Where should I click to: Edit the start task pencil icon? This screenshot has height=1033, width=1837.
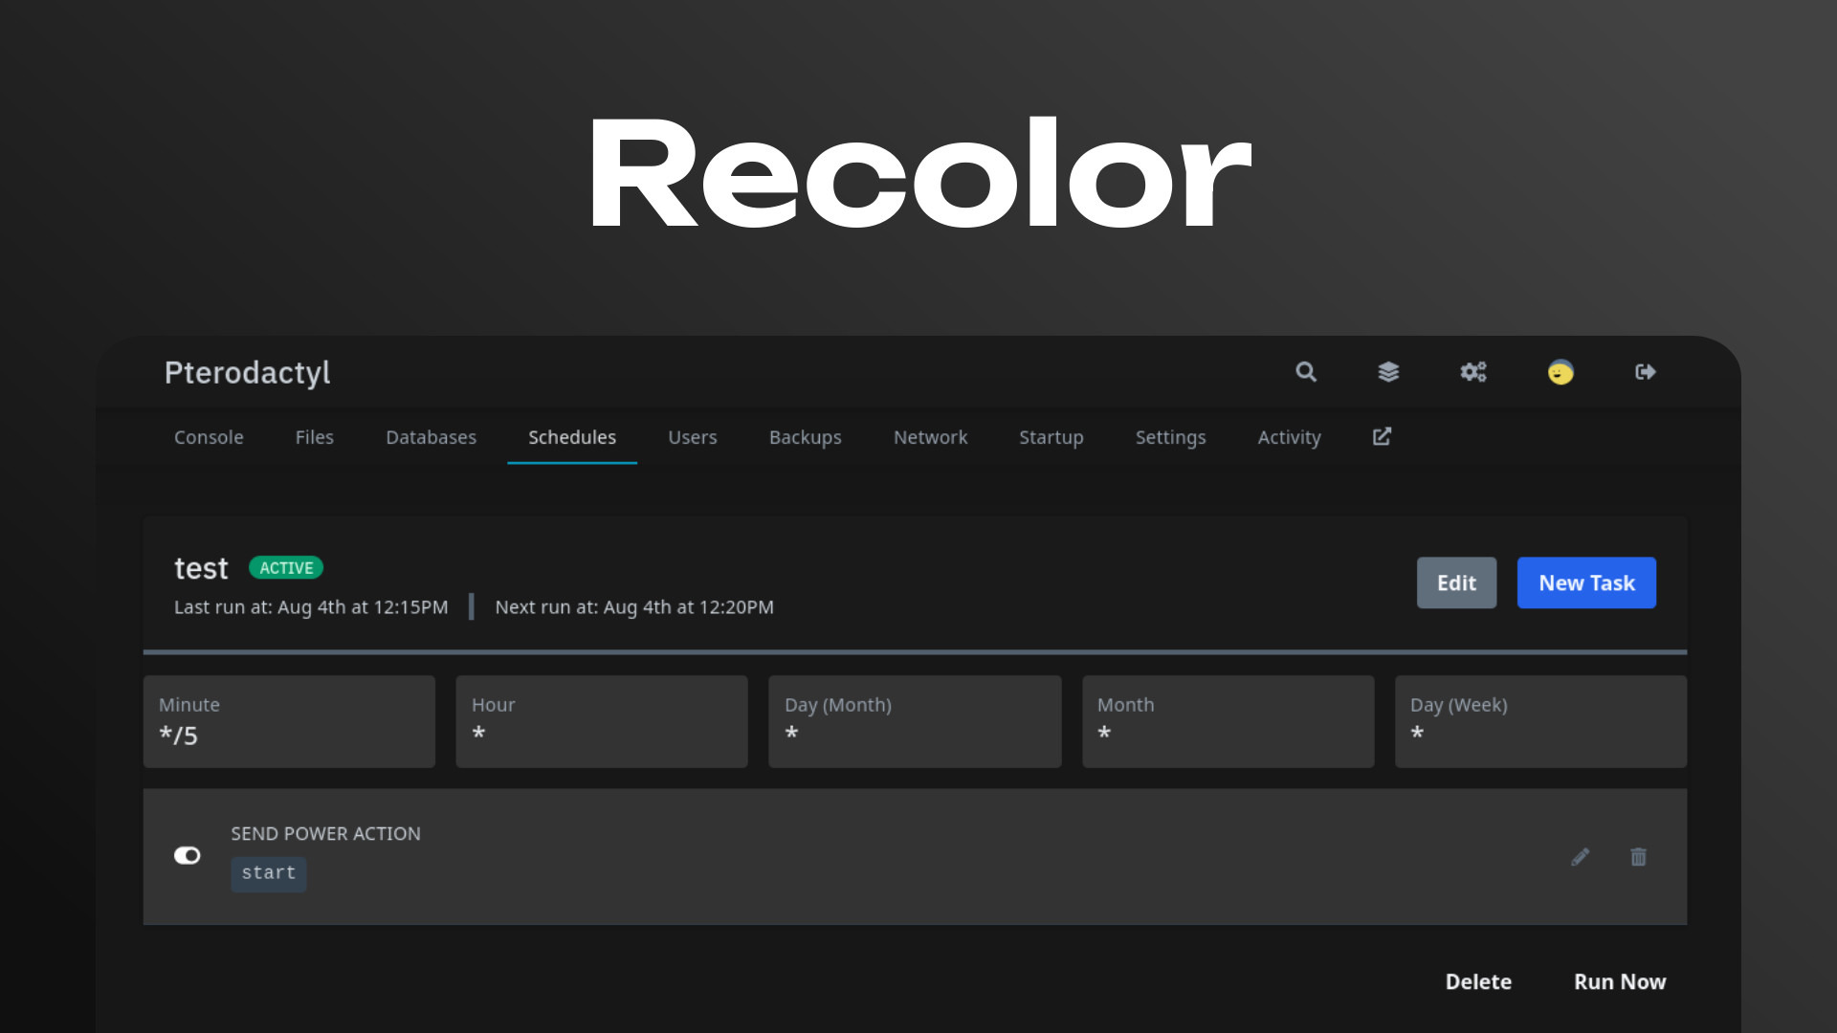[x=1581, y=857]
